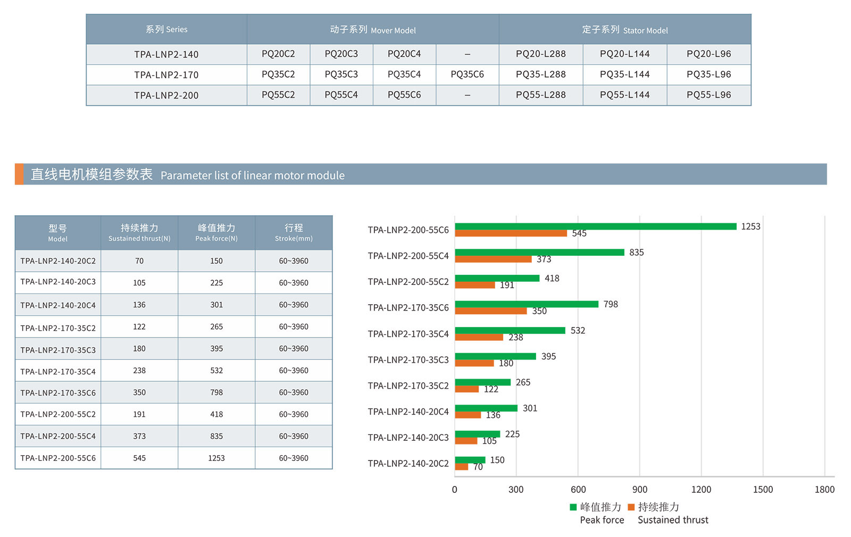Click the Stroke(mm) column header
Viewport: 851px width, 537px height.
(x=294, y=233)
